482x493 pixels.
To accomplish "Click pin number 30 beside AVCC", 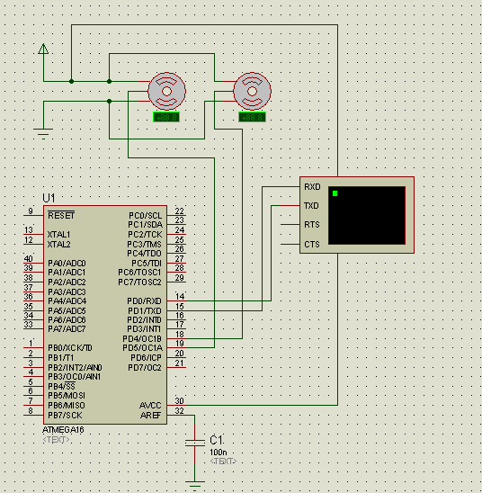I will coord(180,401).
